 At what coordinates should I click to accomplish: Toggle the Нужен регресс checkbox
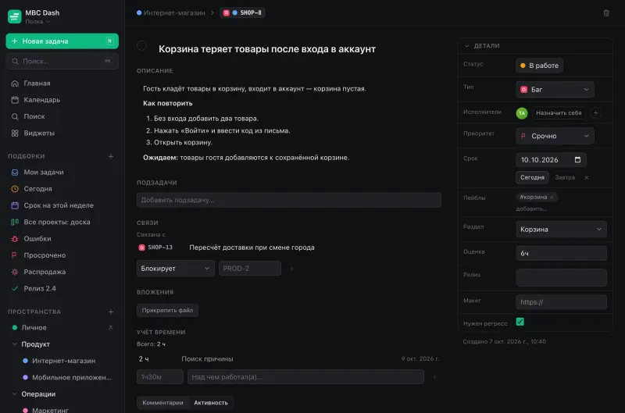pos(520,322)
